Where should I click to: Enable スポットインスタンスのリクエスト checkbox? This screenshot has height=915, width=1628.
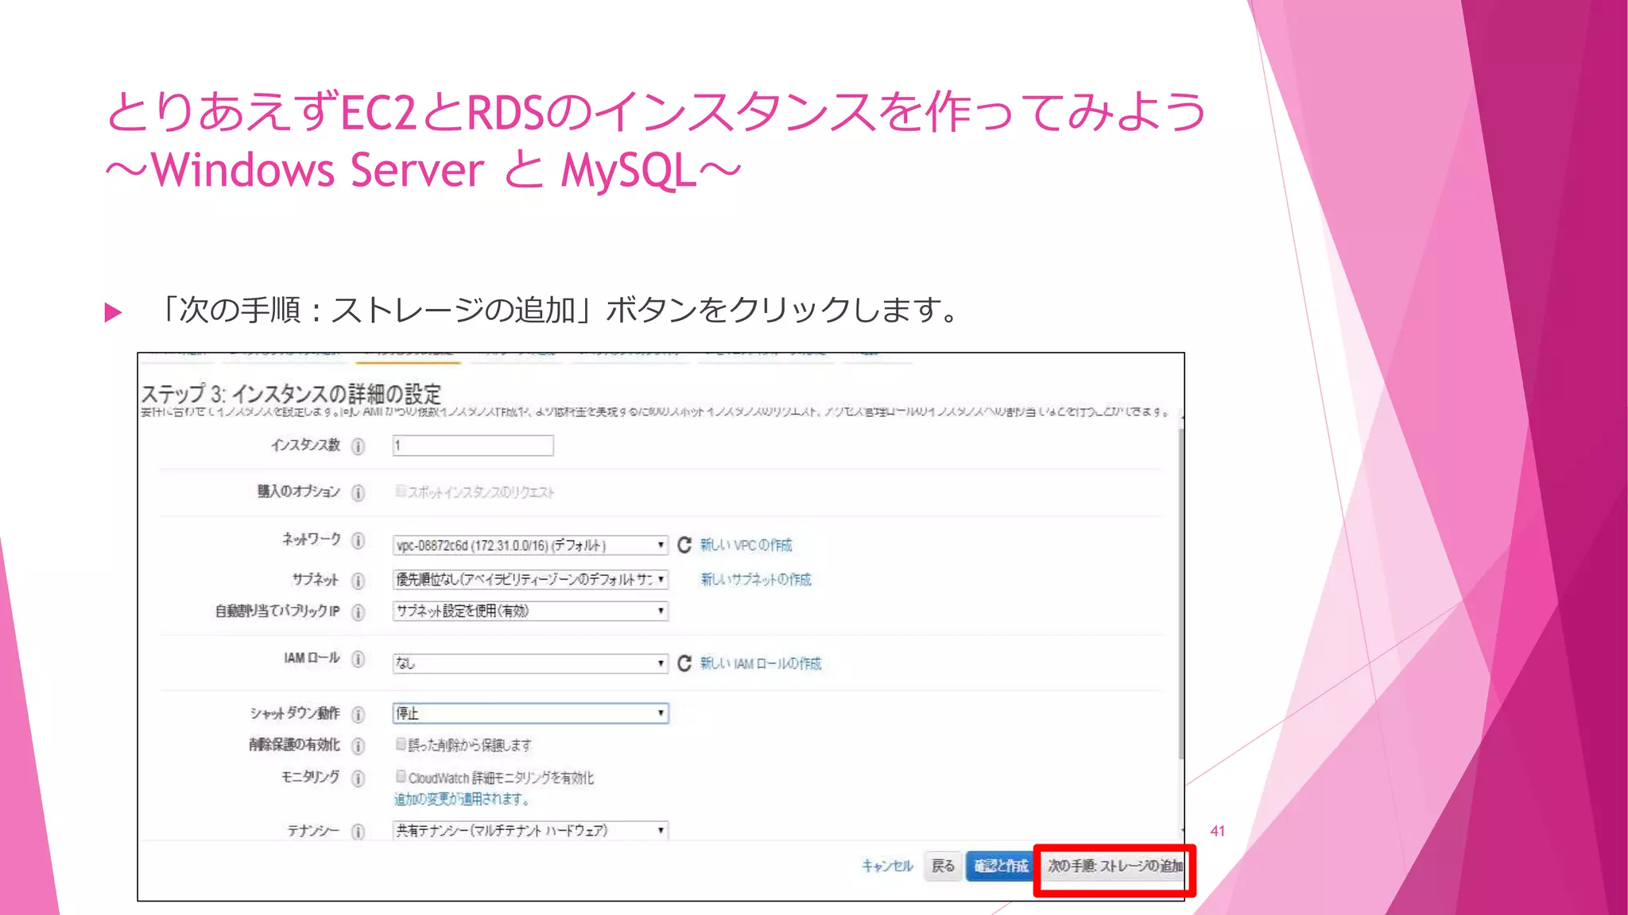[x=401, y=491]
